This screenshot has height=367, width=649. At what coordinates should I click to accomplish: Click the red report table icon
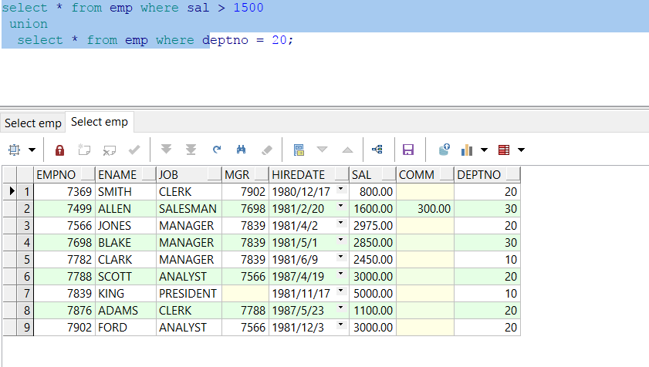(x=504, y=150)
